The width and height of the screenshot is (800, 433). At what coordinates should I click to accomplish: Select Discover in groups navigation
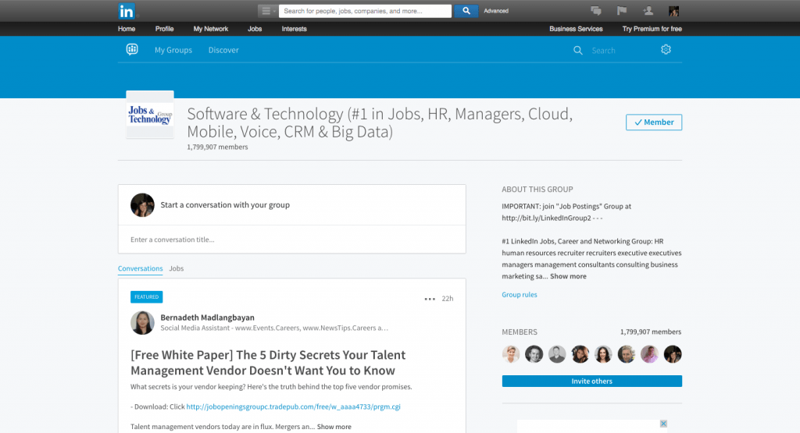point(223,50)
